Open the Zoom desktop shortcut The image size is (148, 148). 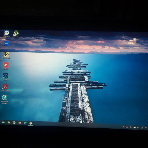pyautogui.click(x=7, y=45)
